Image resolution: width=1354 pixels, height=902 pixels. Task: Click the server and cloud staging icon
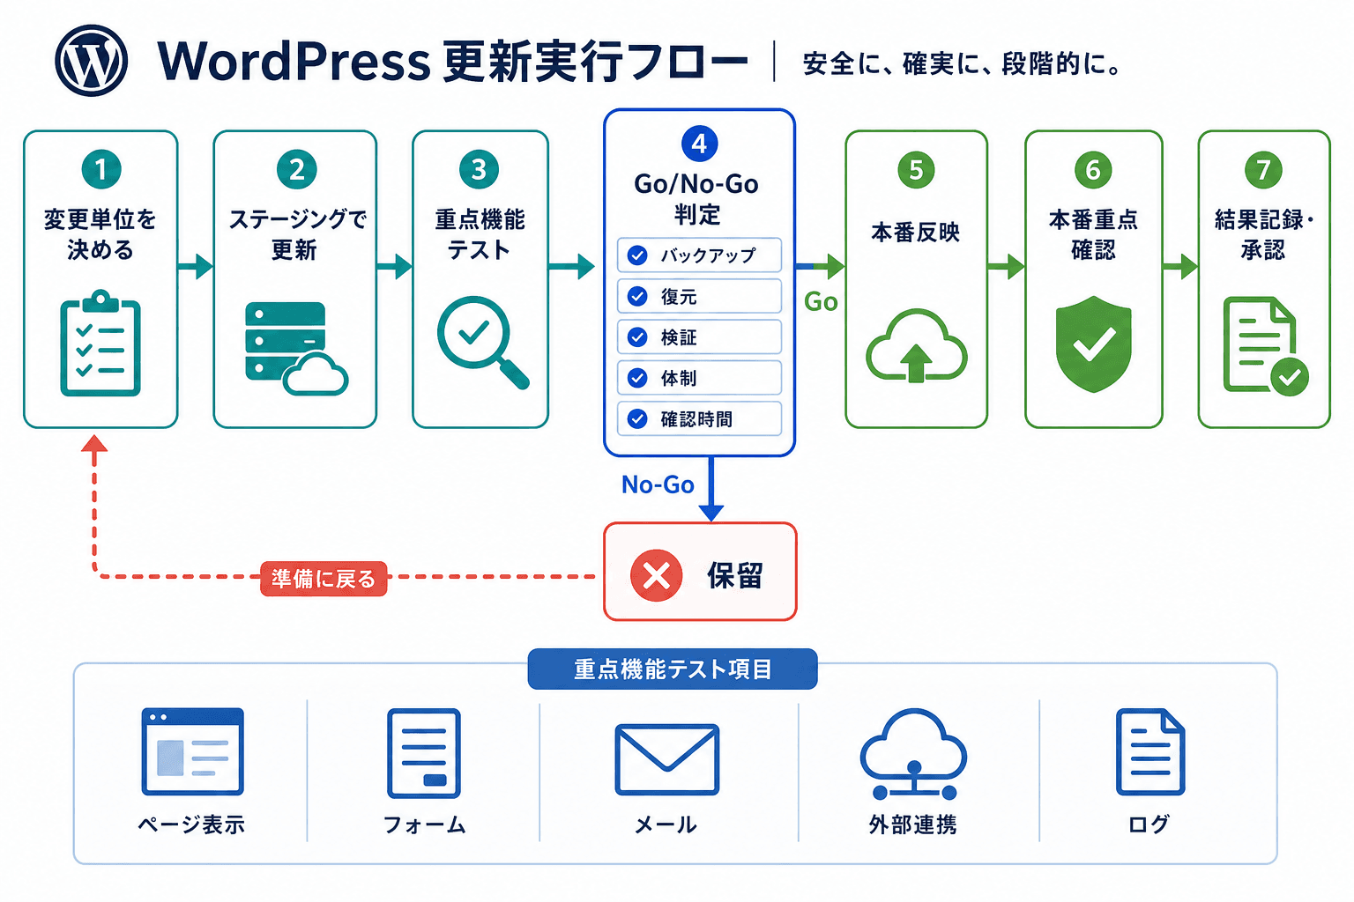pyautogui.click(x=296, y=348)
